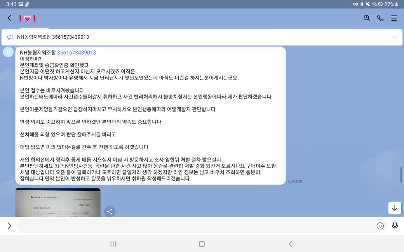Viewport: 404px width, 252px height.
Task: Tap the megaphone announcement icon
Action: point(10,37)
